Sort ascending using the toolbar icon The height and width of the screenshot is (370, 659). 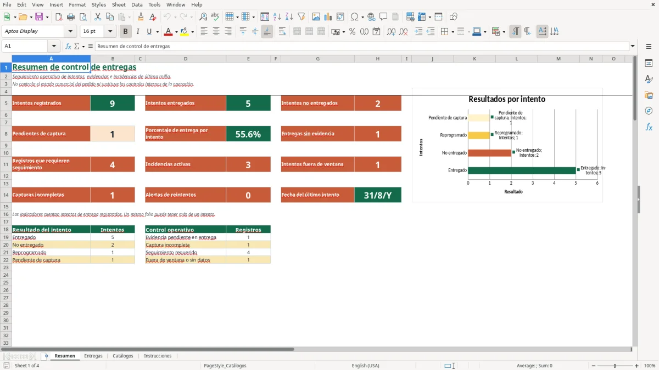pos(277,17)
